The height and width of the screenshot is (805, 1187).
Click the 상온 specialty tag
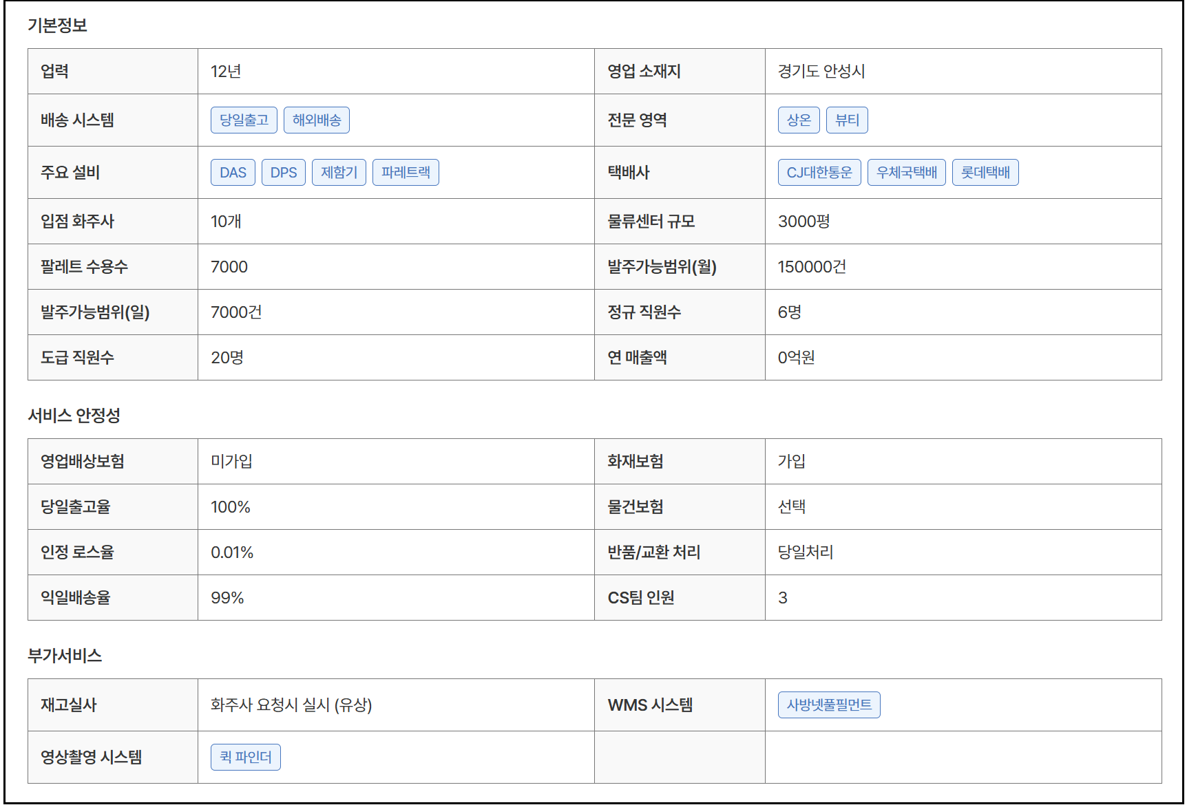coord(799,120)
